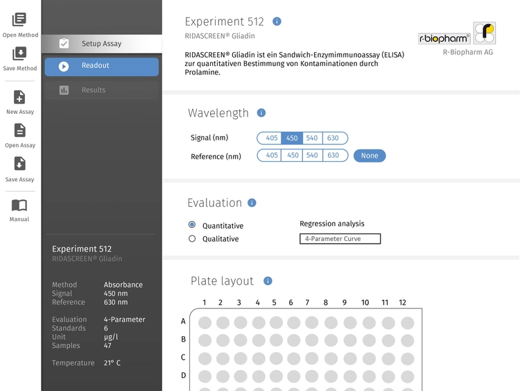Set reference wavelength to 540 nm
The height and width of the screenshot is (391, 520).
pyautogui.click(x=312, y=156)
